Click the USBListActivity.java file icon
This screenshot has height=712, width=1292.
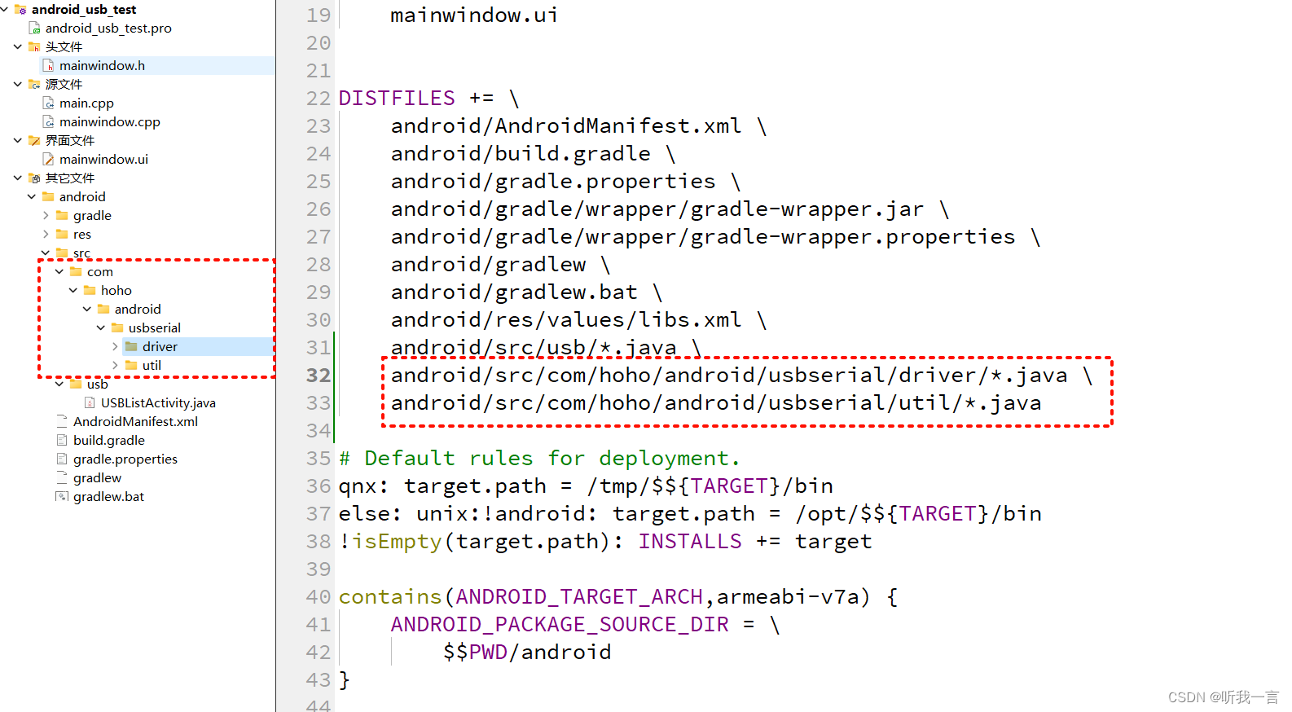click(90, 402)
